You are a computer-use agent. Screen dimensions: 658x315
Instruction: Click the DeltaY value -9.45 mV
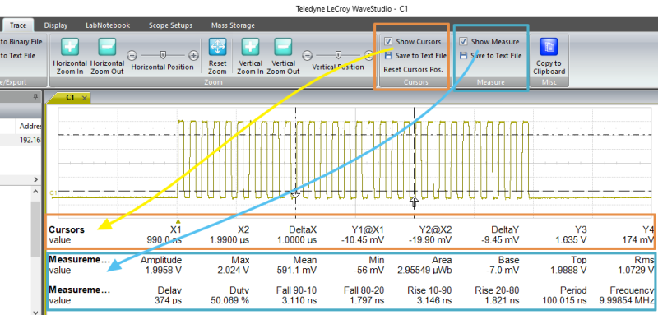point(501,240)
